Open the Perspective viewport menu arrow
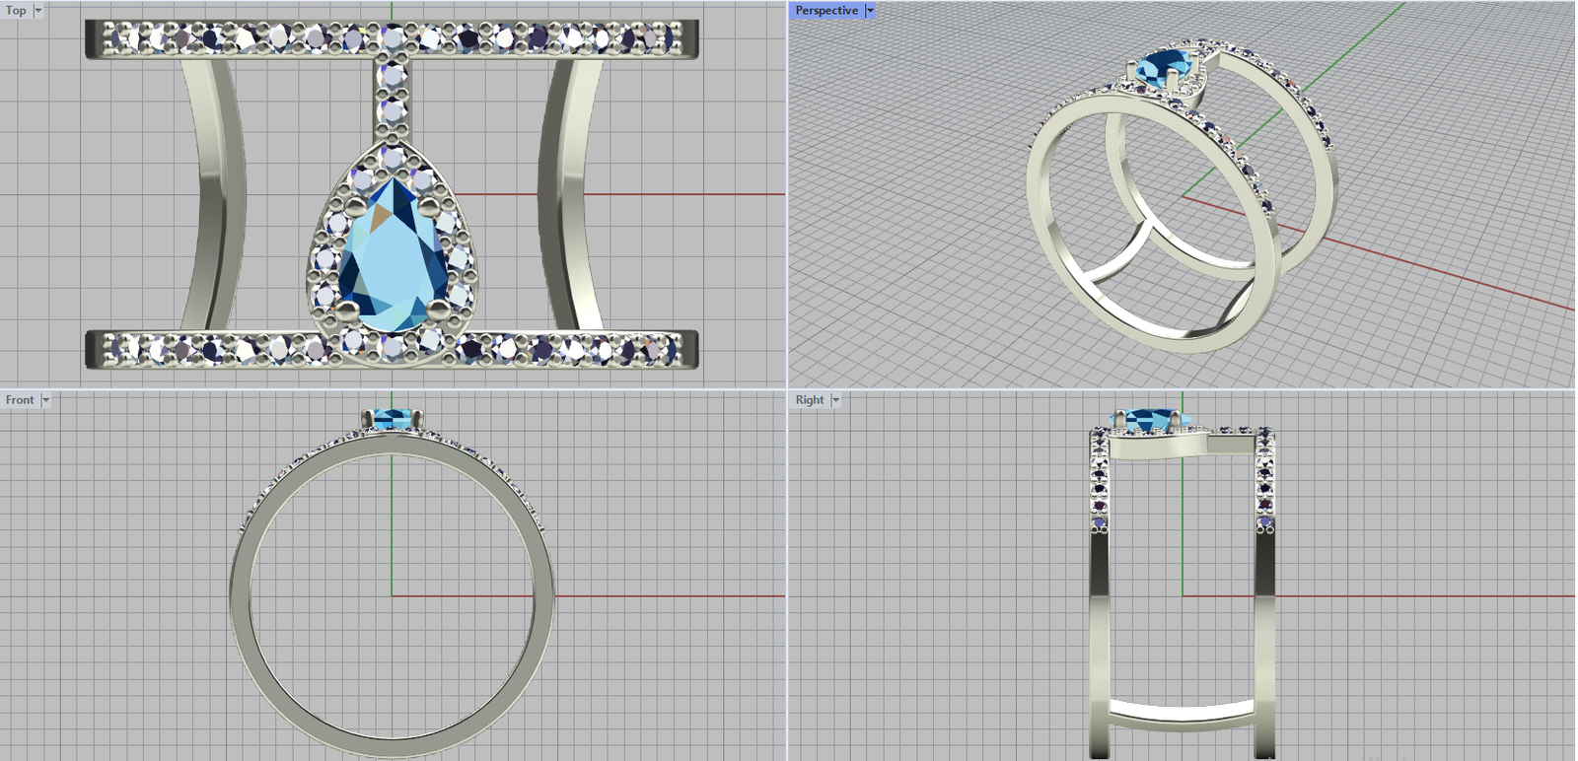1578x761 pixels. [x=870, y=11]
